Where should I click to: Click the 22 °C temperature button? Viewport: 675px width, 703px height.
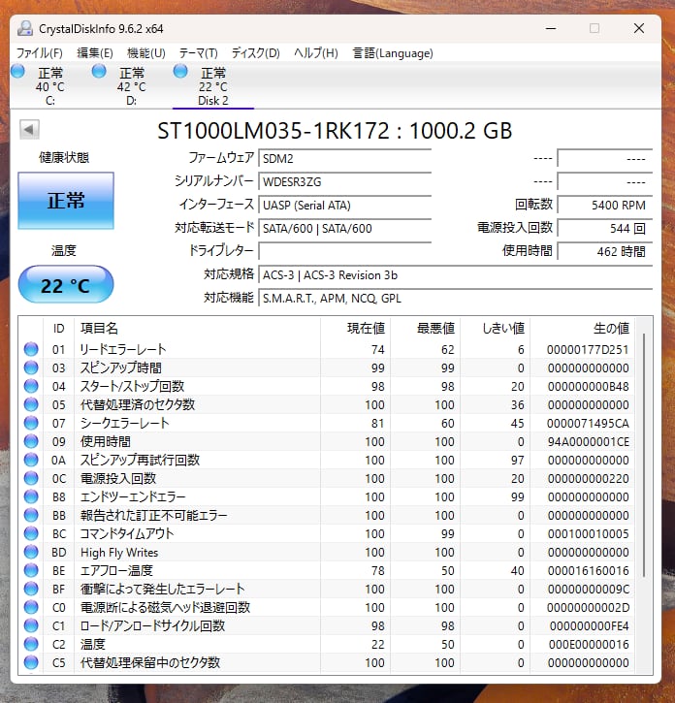(66, 285)
